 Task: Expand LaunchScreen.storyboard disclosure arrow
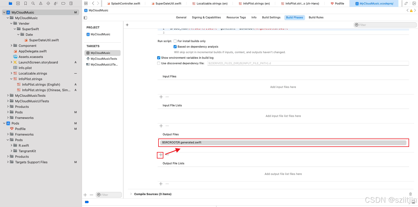click(x=11, y=62)
